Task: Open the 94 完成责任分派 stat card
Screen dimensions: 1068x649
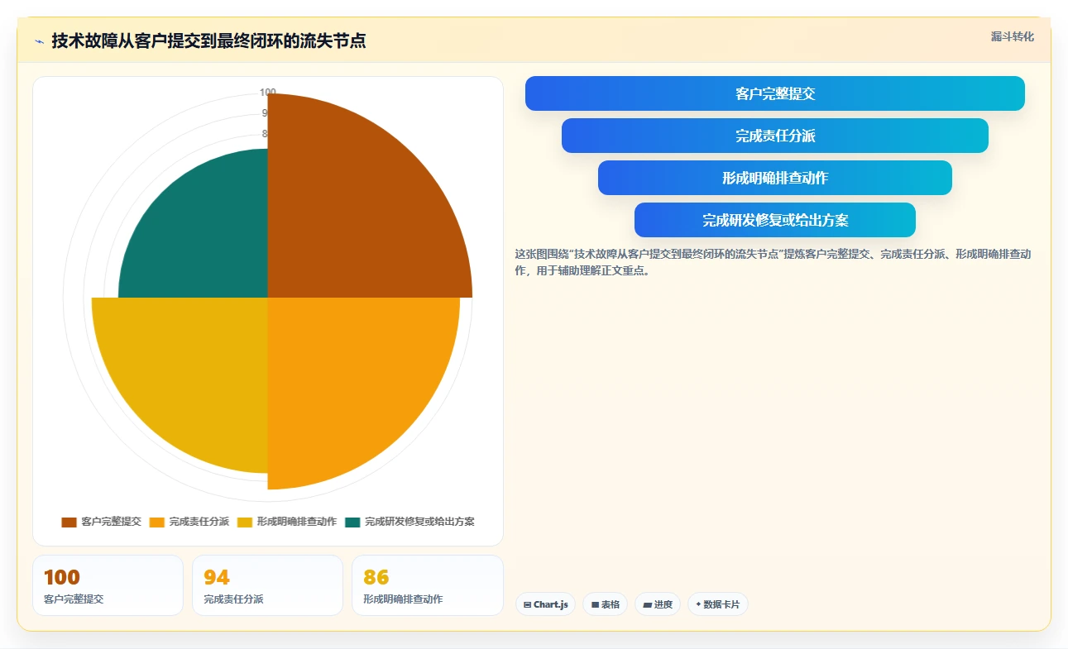Action: [x=267, y=585]
